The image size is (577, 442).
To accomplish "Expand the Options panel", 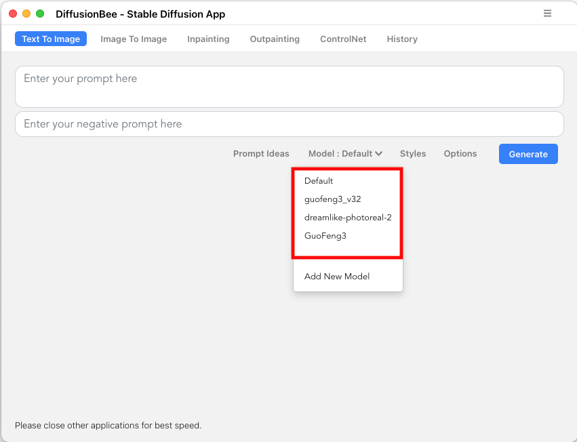I will 460,153.
